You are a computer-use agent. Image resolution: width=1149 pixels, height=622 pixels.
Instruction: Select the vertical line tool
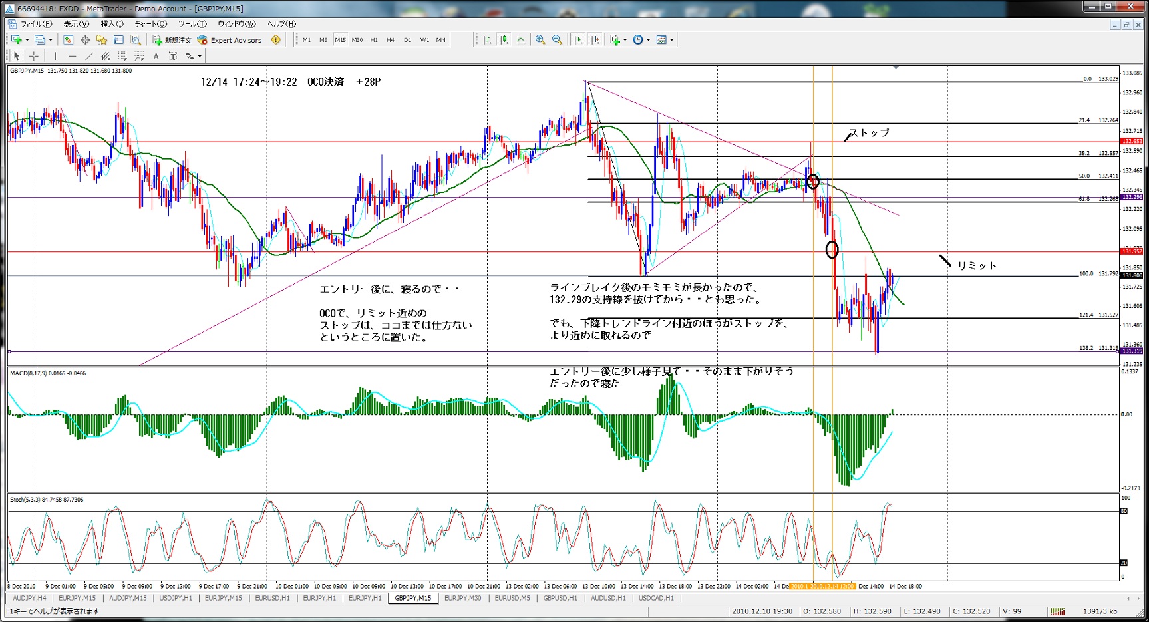55,56
